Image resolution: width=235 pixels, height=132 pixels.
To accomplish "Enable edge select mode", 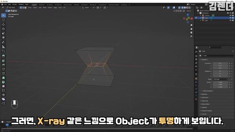I will coord(23,7).
